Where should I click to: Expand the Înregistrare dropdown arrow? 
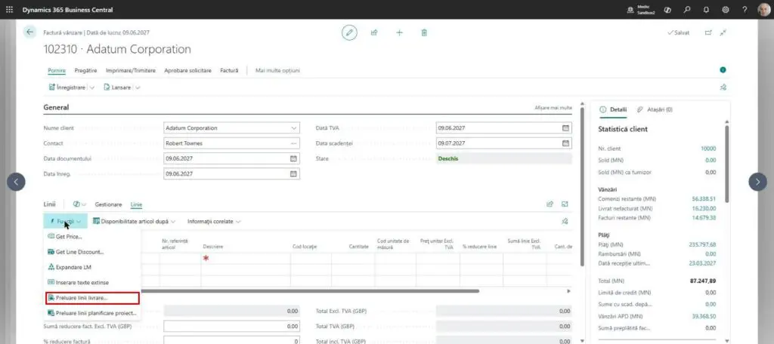point(92,88)
